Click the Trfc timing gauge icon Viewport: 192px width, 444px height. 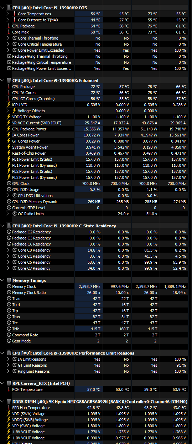pos(9,329)
